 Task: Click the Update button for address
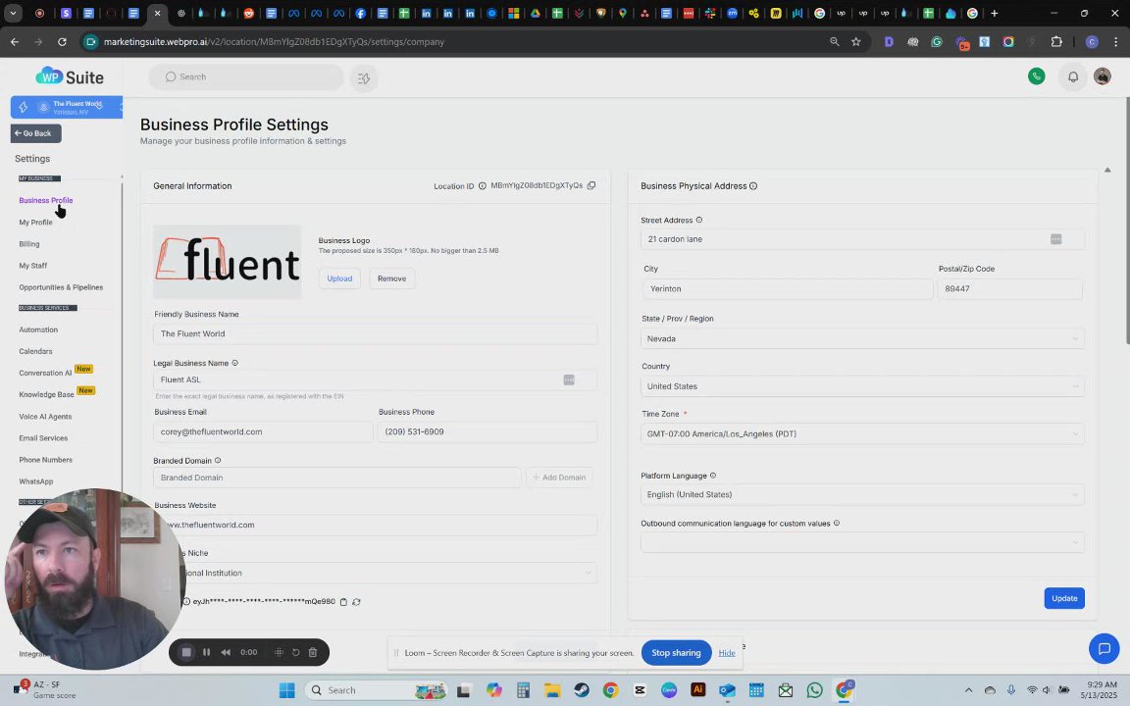(1063, 598)
